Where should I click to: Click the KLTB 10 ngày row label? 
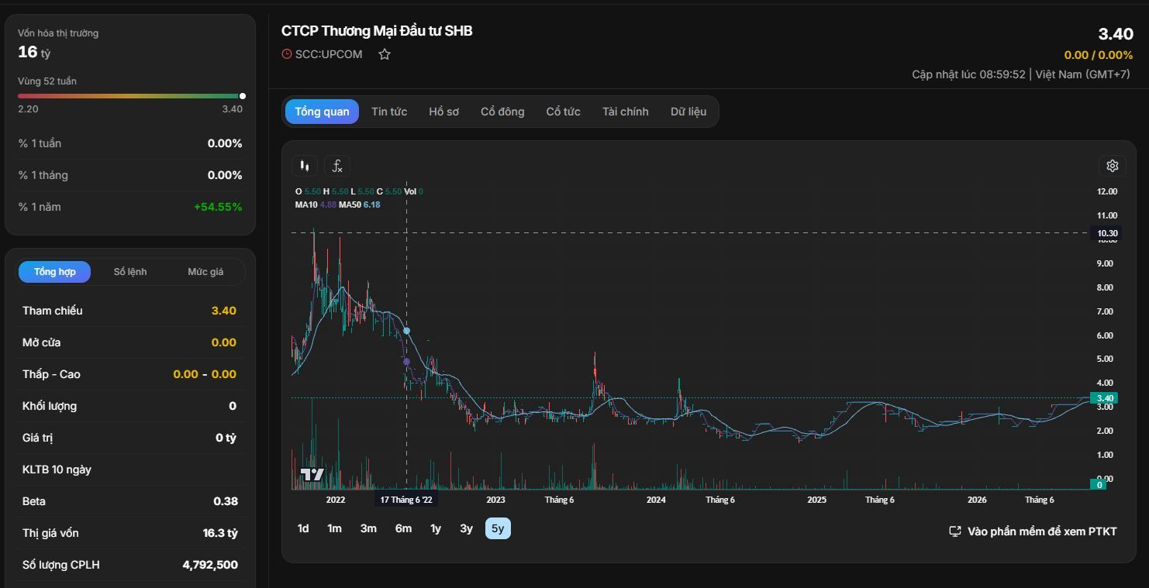tap(57, 469)
